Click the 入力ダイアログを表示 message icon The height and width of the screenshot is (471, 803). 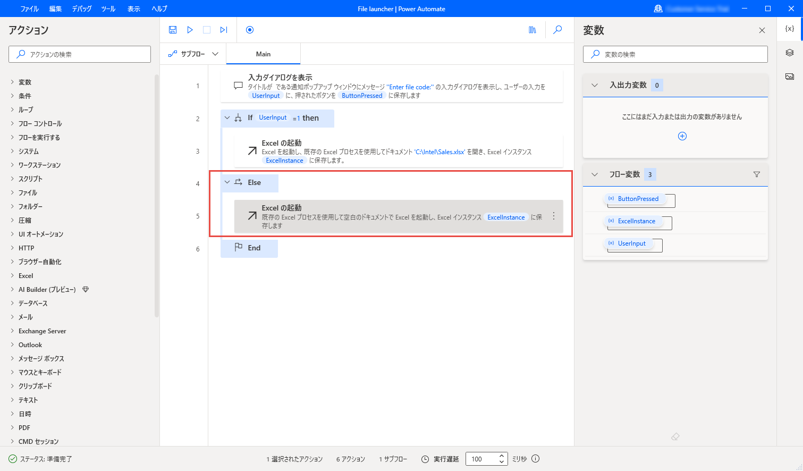coord(239,86)
